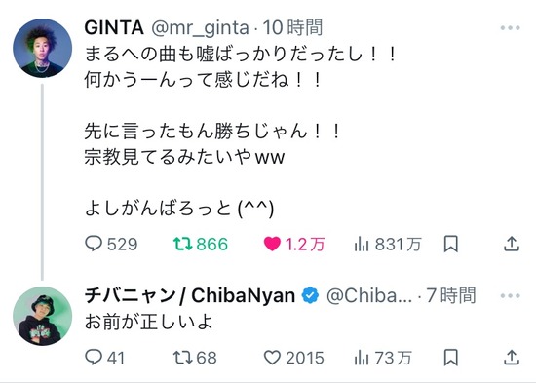Click the @mr_ginta handle
The width and height of the screenshot is (536, 383).
pos(200,28)
